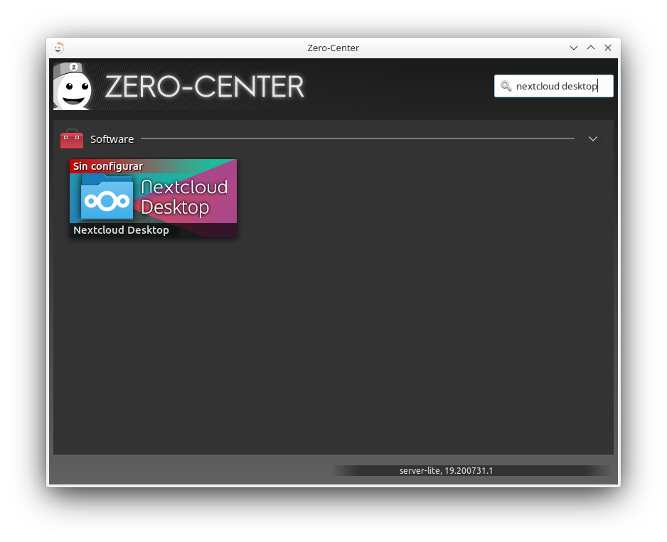Close the Zero-Center window

(x=608, y=48)
